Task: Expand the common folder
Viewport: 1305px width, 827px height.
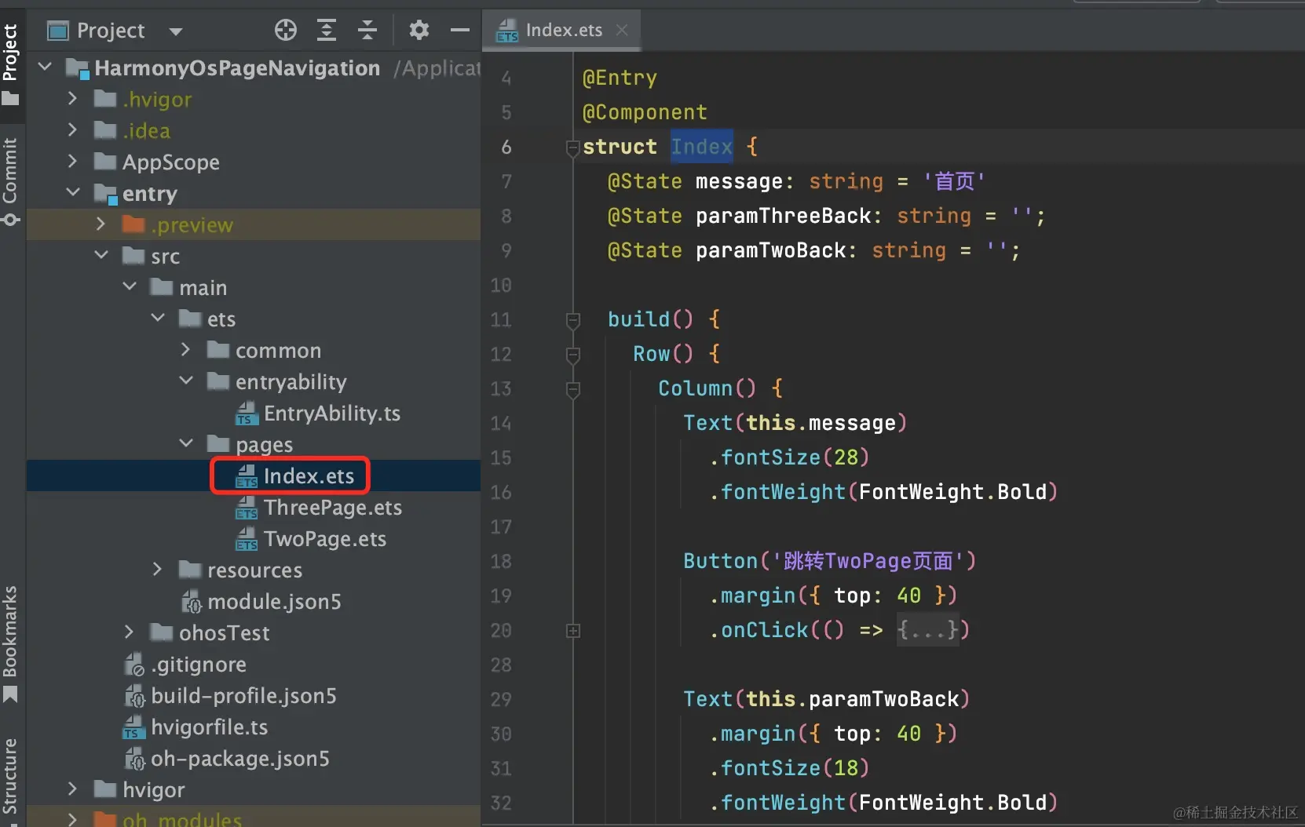Action: coord(186,350)
